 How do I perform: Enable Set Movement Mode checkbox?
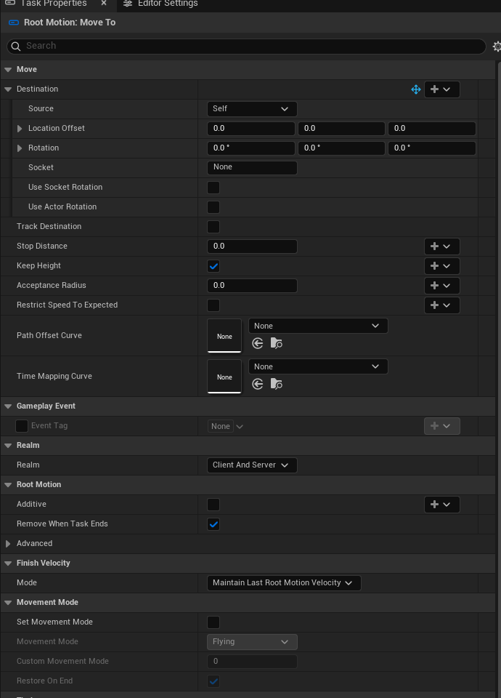click(213, 622)
